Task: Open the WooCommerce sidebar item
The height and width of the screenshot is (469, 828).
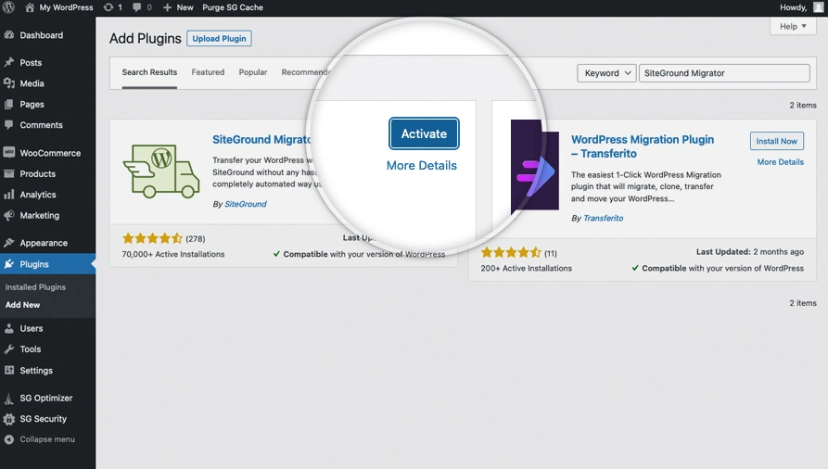Action: pos(50,153)
